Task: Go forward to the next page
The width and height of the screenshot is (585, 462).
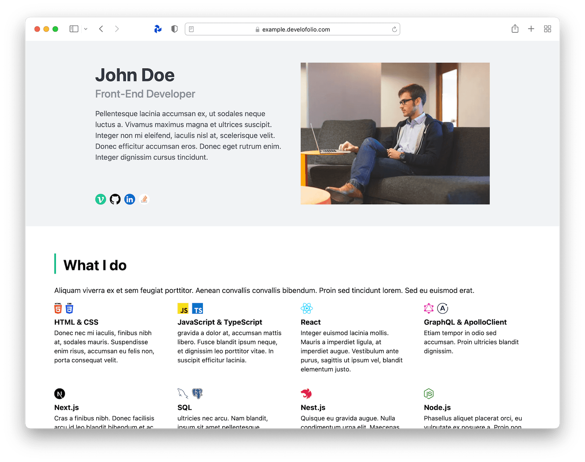Action: coord(117,29)
